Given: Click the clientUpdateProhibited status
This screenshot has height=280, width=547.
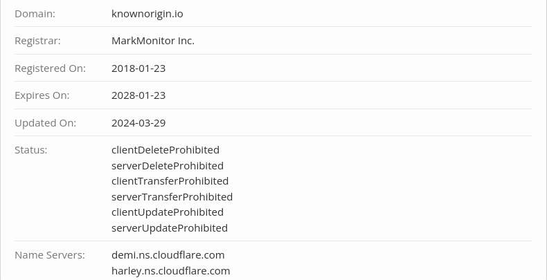Looking at the screenshot, I should [167, 212].
